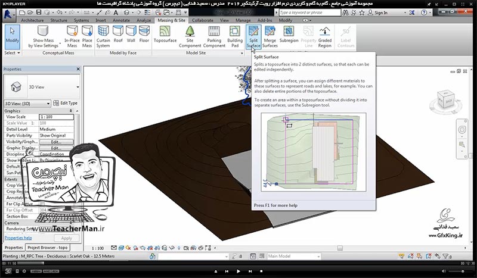Toggle the Far Clip Active checkbox
The height and width of the screenshot is (278, 477).
pos(42,204)
